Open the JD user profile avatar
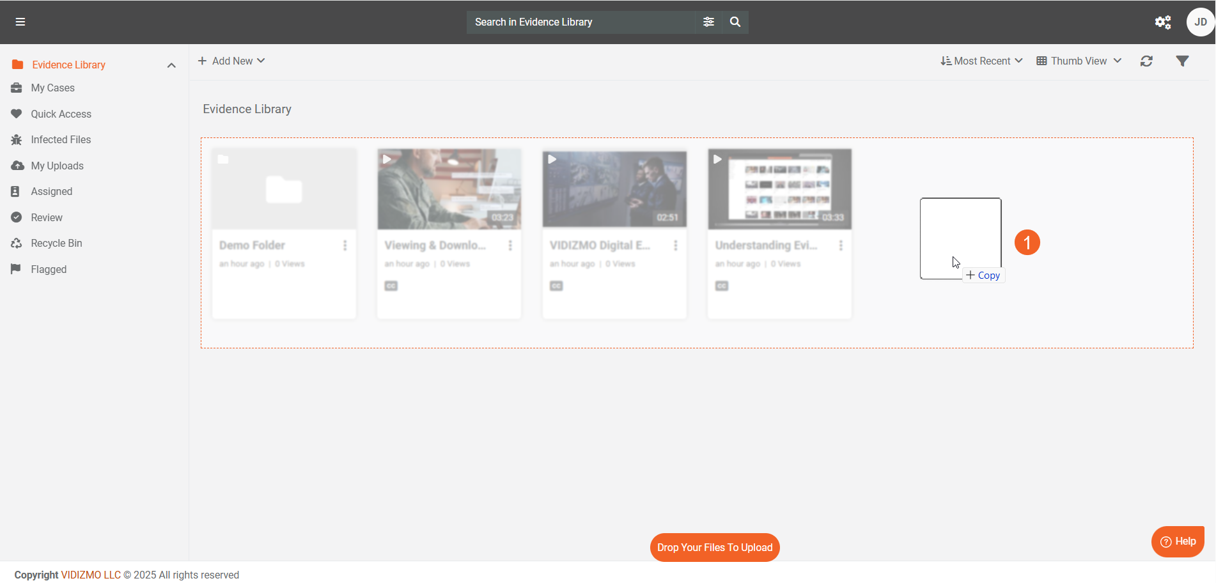 (x=1200, y=22)
